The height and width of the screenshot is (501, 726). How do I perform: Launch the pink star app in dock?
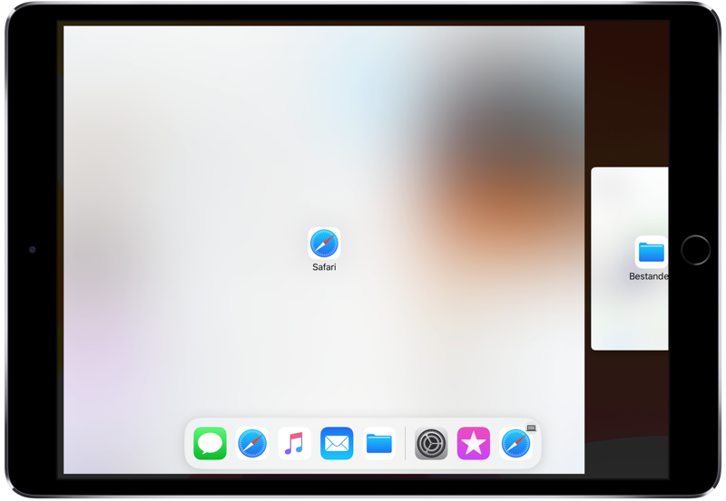(473, 443)
